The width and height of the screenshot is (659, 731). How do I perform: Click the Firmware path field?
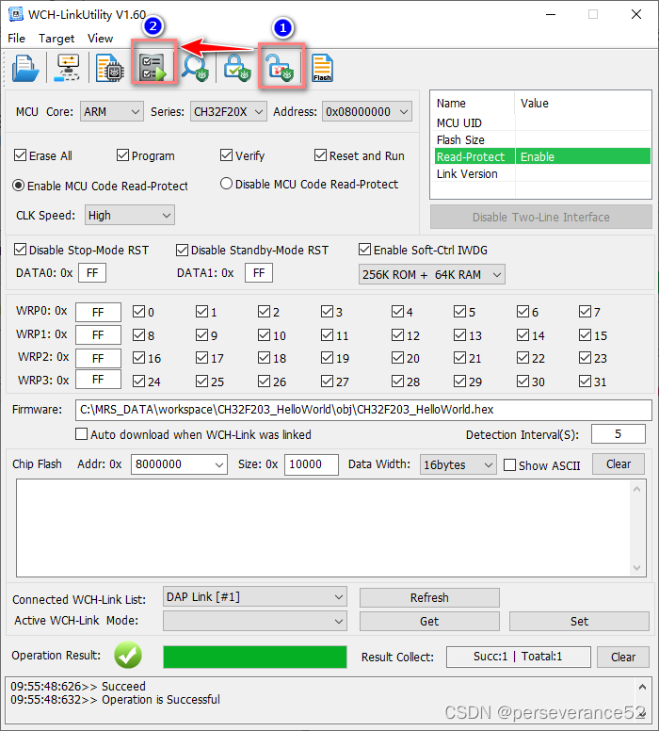click(363, 410)
